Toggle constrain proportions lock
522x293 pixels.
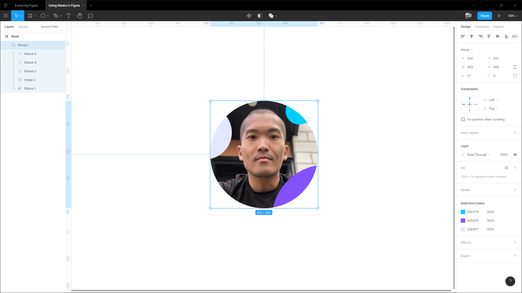515,67
